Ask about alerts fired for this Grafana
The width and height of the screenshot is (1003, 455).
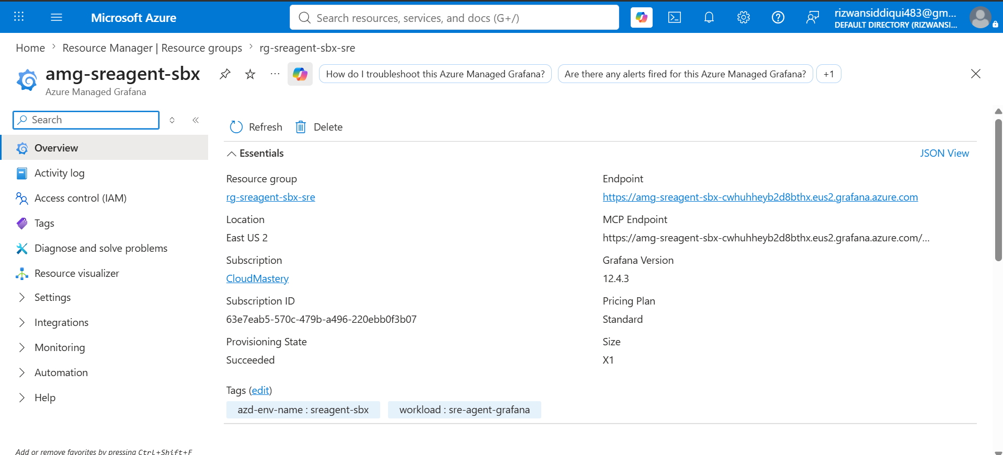685,74
